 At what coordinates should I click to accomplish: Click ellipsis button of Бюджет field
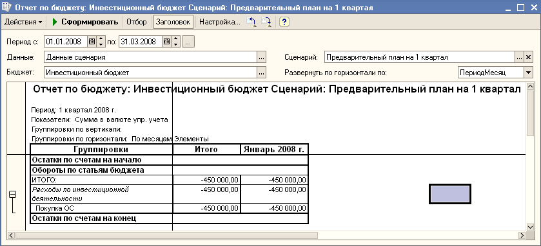coord(262,73)
